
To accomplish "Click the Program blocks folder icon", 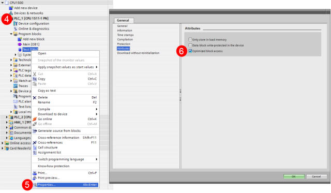I will (16, 34).
